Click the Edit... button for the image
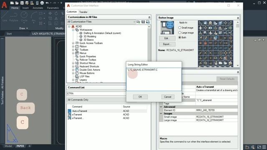The height and width of the screenshot is (150, 267). pos(167,38)
